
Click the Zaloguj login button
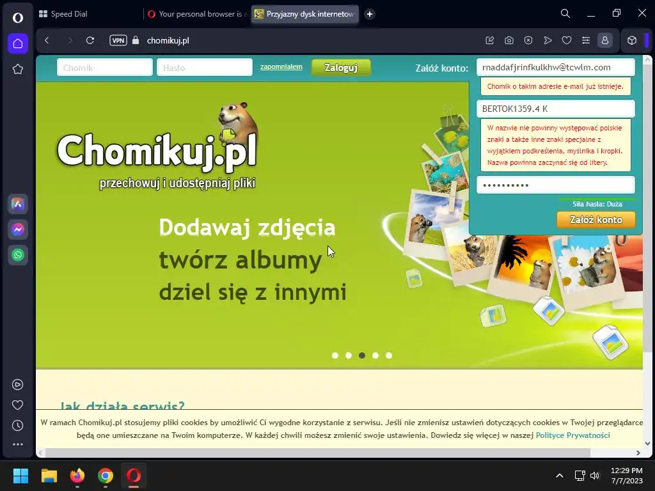341,68
